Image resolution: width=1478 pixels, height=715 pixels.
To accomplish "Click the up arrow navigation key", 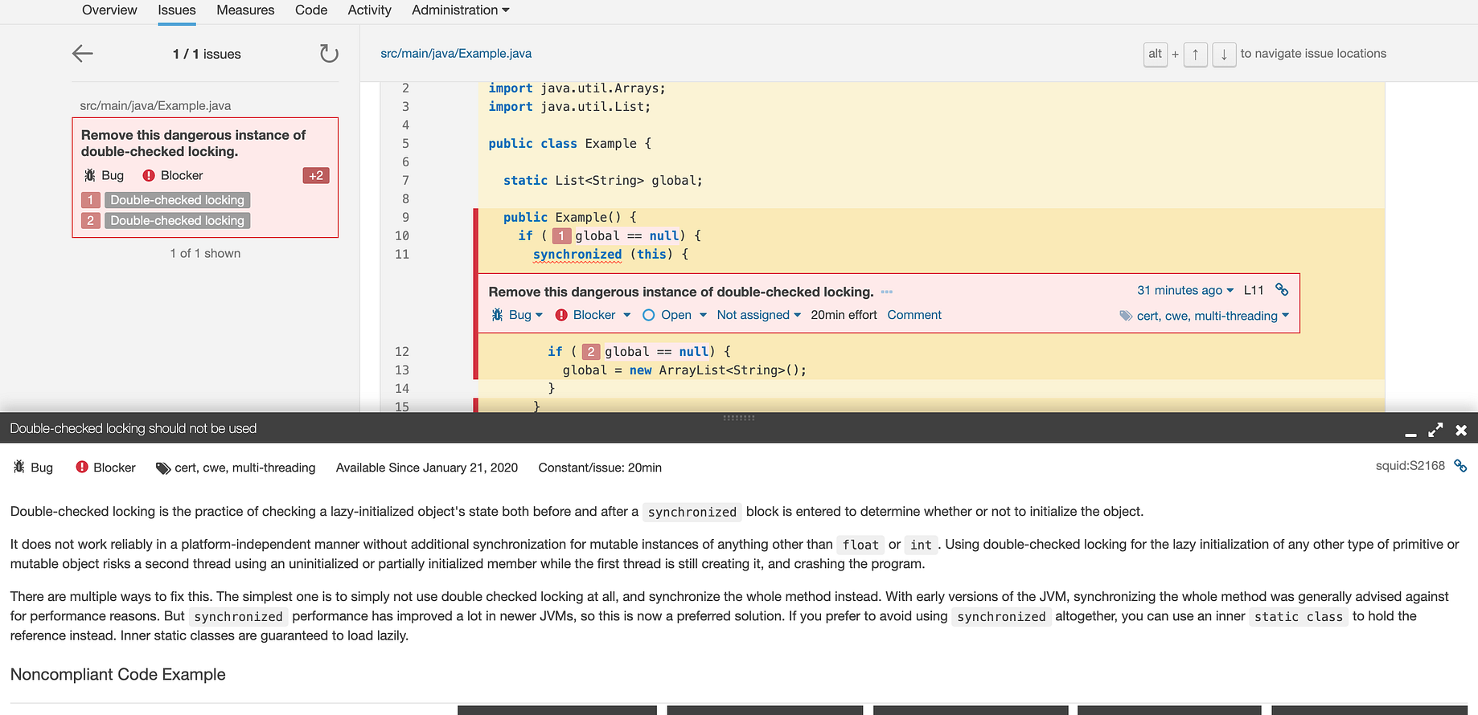I will [x=1196, y=54].
